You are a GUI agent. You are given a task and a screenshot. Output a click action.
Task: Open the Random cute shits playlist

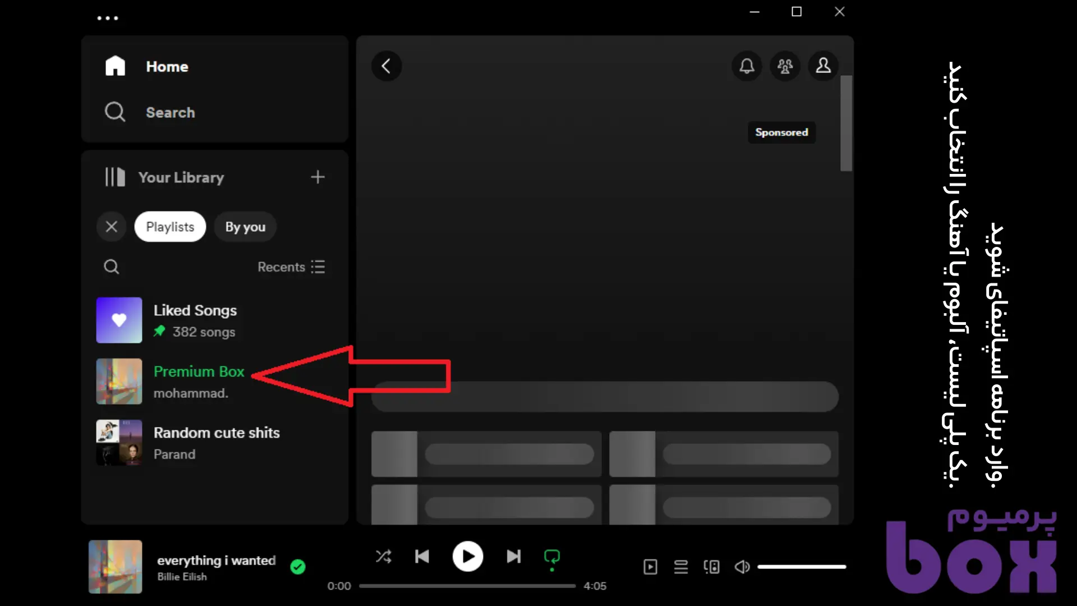pyautogui.click(x=214, y=443)
